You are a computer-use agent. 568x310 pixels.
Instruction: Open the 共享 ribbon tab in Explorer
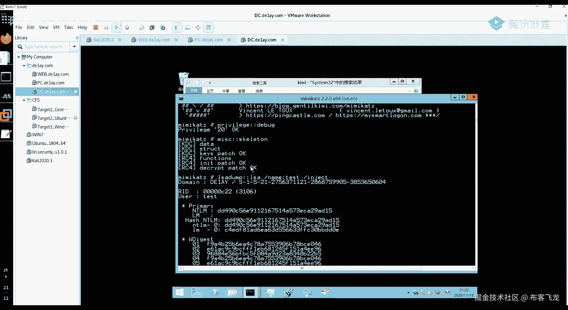tap(226, 91)
